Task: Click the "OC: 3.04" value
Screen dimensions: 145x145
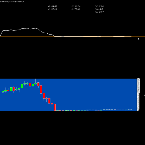Action: [99, 6]
